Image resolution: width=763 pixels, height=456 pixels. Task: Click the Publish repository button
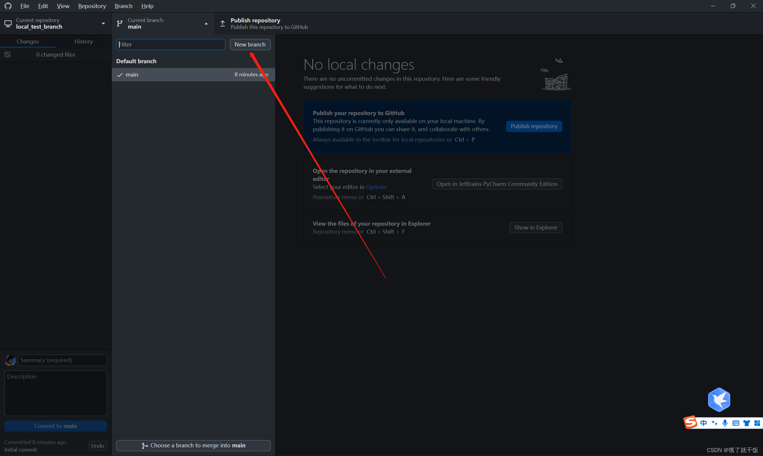coord(534,126)
